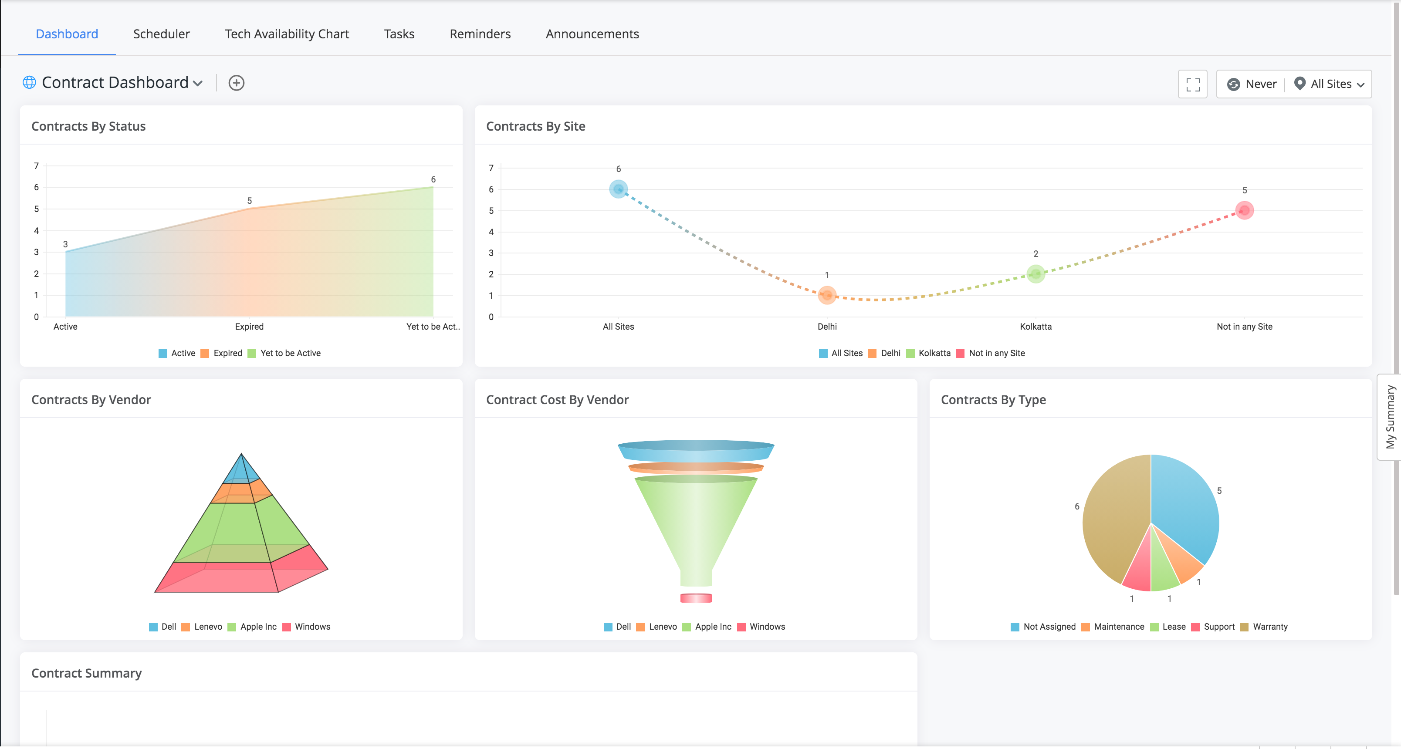Viewport: 1401px width, 749px height.
Task: Expand the My Summary side panel
Action: (x=1390, y=417)
